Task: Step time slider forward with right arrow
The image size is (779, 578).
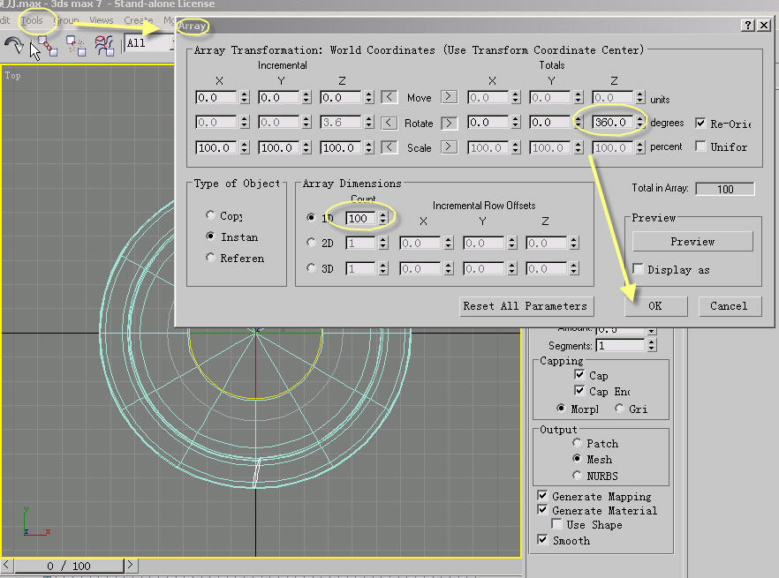Action: pos(130,565)
